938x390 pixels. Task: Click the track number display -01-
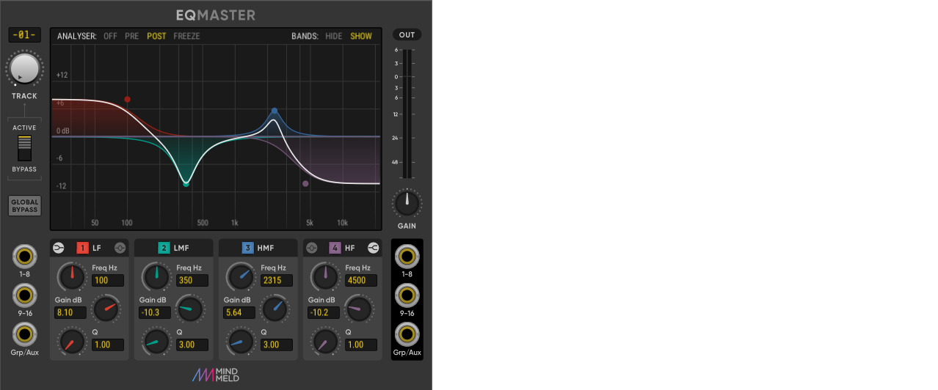coord(24,34)
